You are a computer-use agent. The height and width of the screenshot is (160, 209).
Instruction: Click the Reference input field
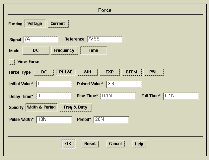(104, 39)
